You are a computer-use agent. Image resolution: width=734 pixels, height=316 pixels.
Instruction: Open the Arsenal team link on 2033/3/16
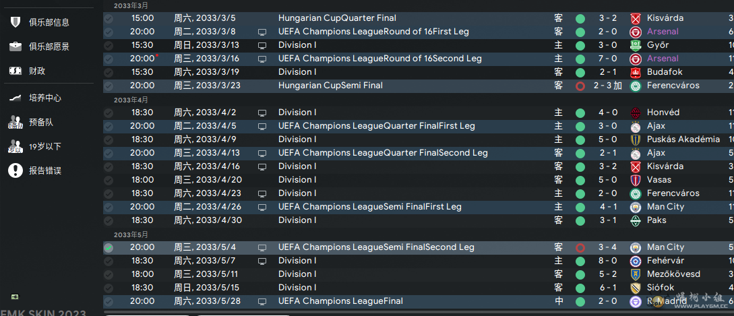[663, 59]
